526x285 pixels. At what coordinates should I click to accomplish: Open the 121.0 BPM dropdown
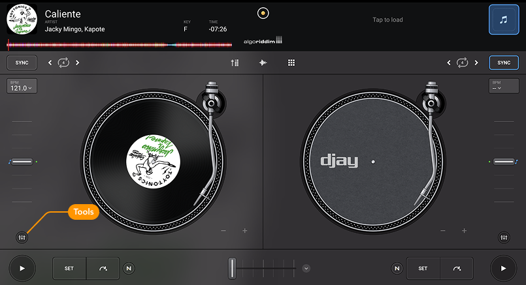22,86
